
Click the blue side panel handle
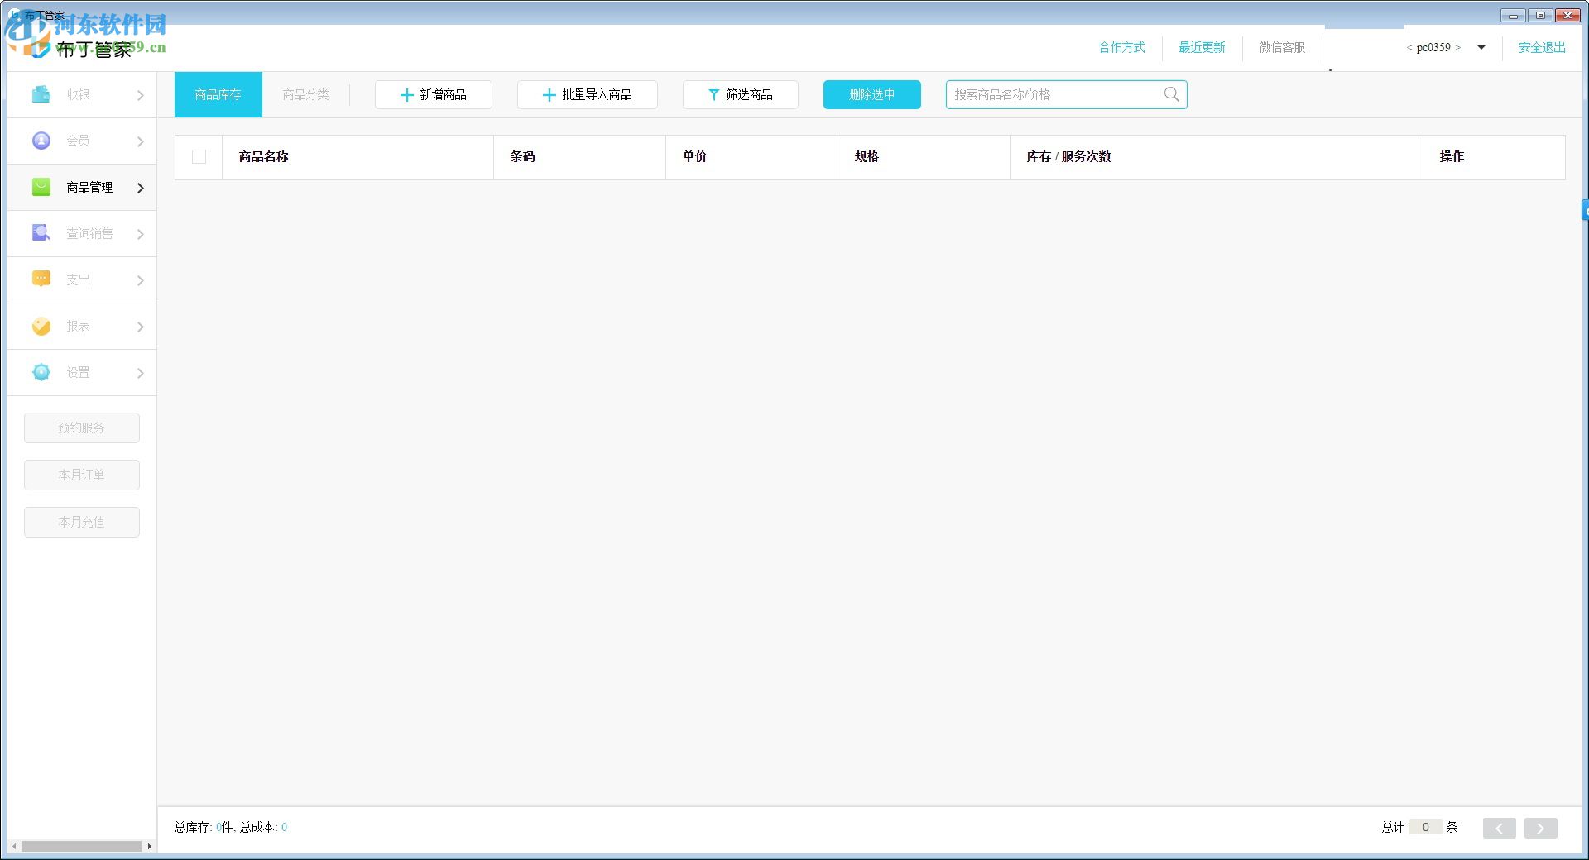(x=1585, y=210)
